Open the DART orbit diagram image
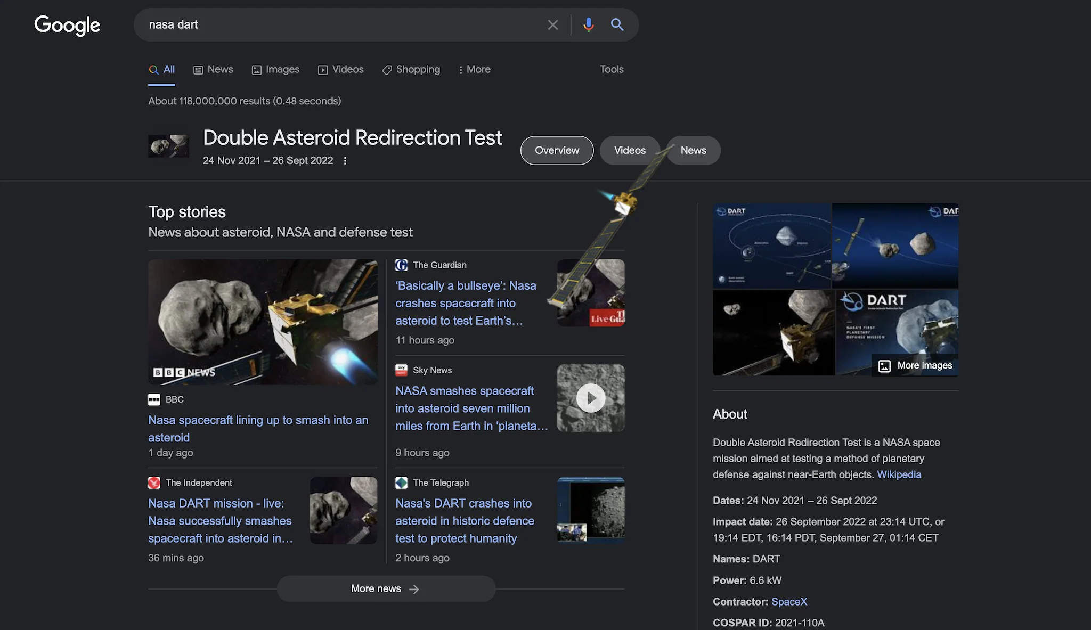The width and height of the screenshot is (1091, 630). tap(772, 246)
